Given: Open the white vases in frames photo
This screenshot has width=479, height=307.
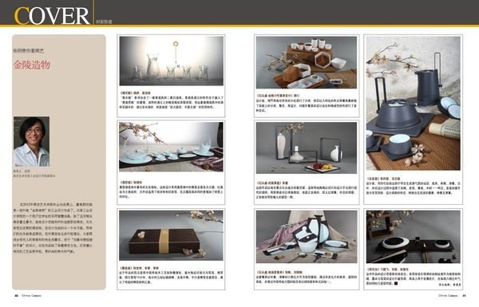Looking at the screenshot, I should pyautogui.click(x=307, y=148).
